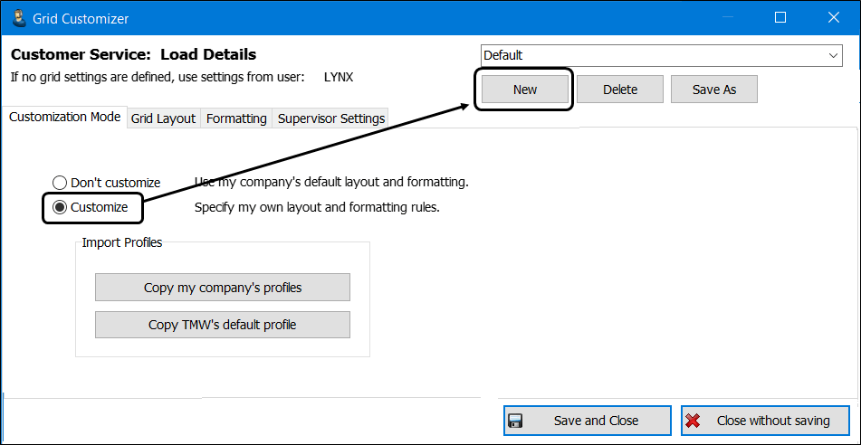Close the Grid Customizer window
This screenshot has height=445, width=861.
[833, 18]
